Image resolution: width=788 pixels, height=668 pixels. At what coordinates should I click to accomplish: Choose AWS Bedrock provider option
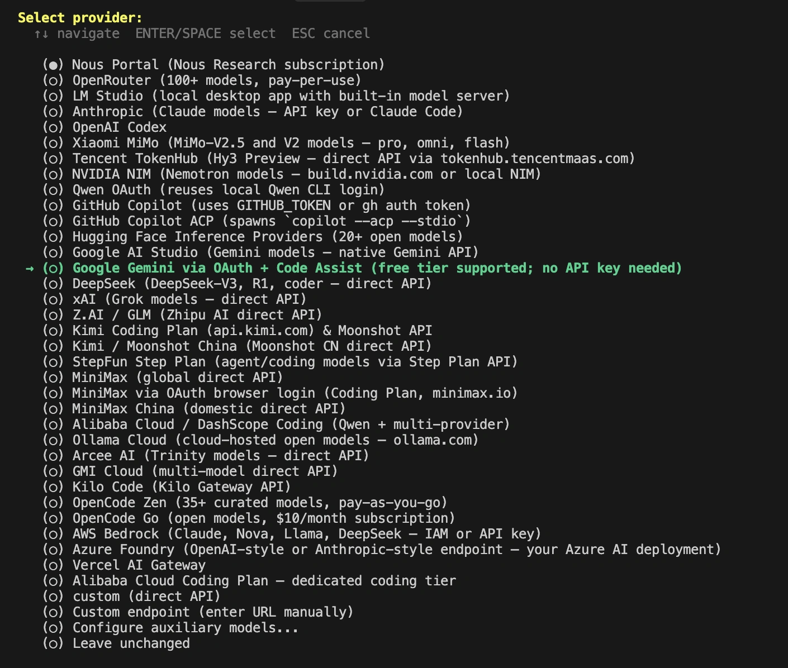coord(292,534)
